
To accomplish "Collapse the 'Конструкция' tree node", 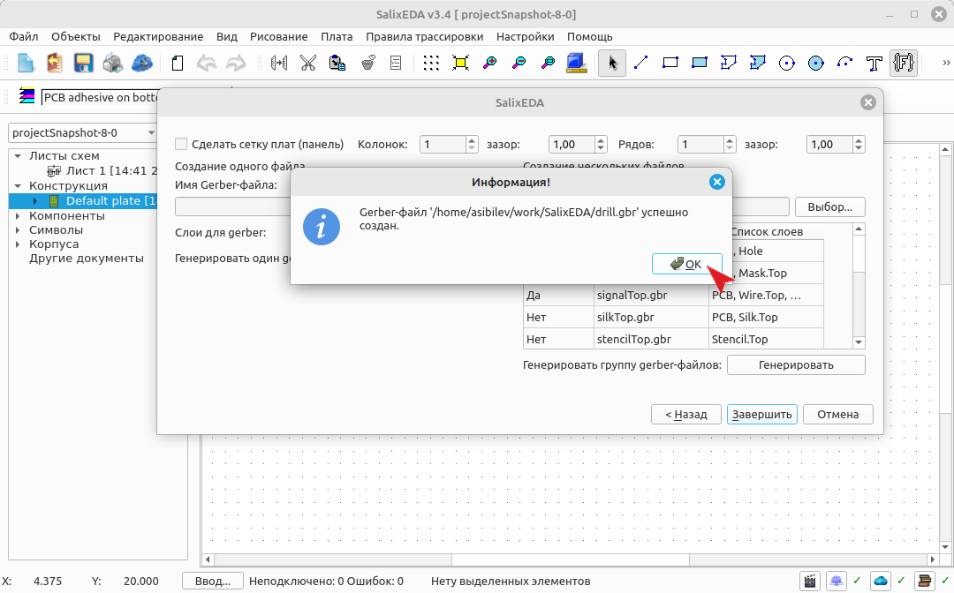I will pyautogui.click(x=18, y=186).
